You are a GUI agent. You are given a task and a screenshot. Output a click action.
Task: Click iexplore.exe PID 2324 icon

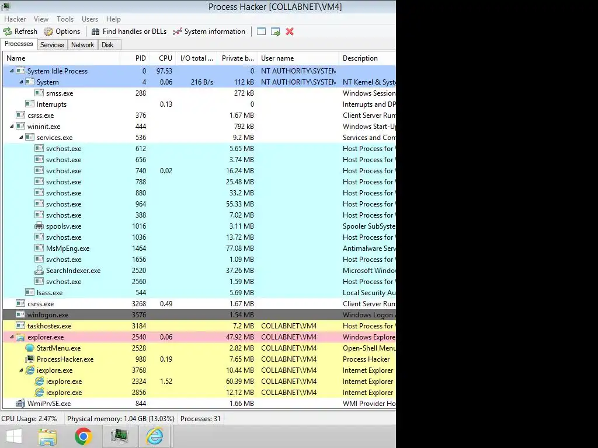click(x=39, y=381)
